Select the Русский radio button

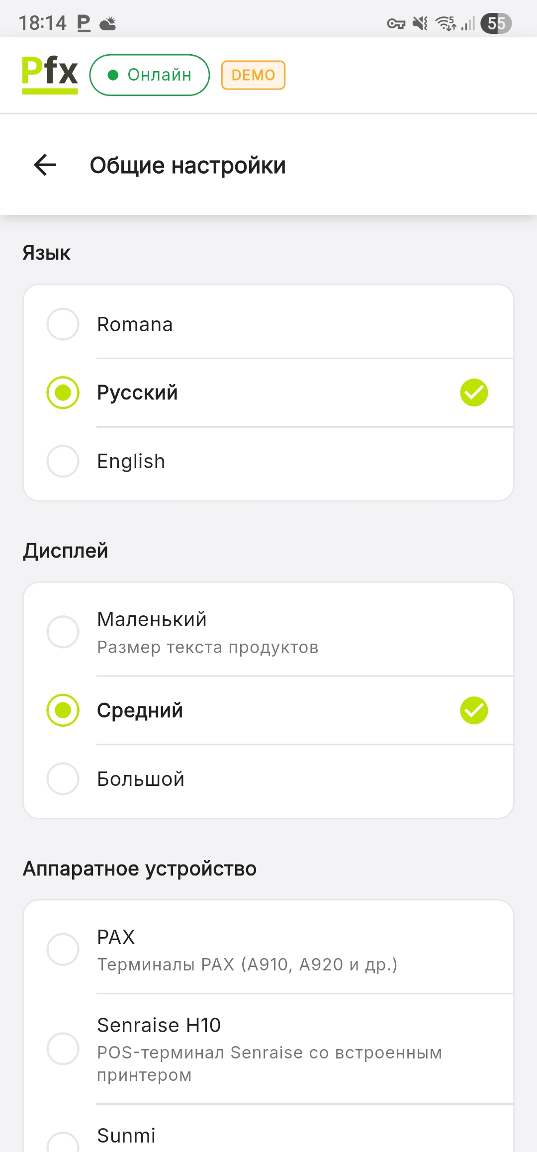(x=63, y=392)
